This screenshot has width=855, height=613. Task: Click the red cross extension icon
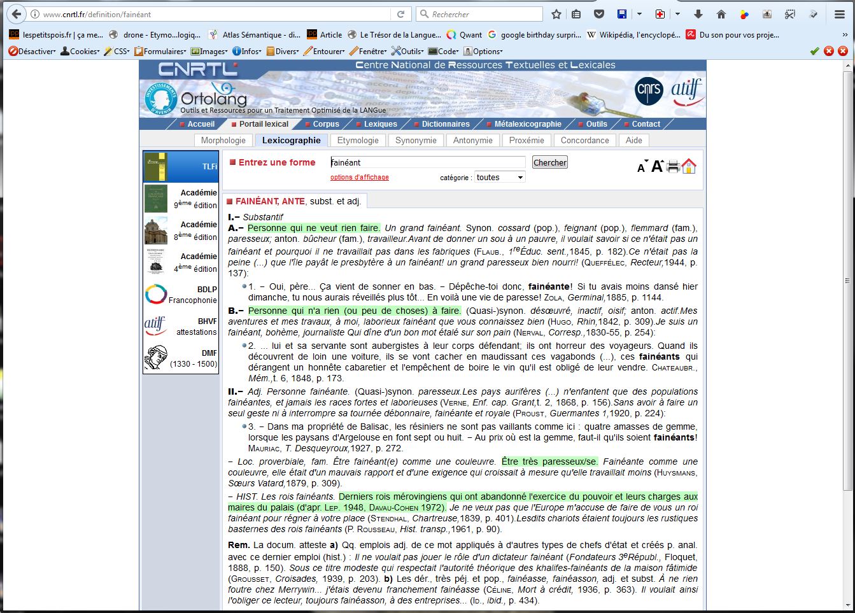[x=660, y=14]
